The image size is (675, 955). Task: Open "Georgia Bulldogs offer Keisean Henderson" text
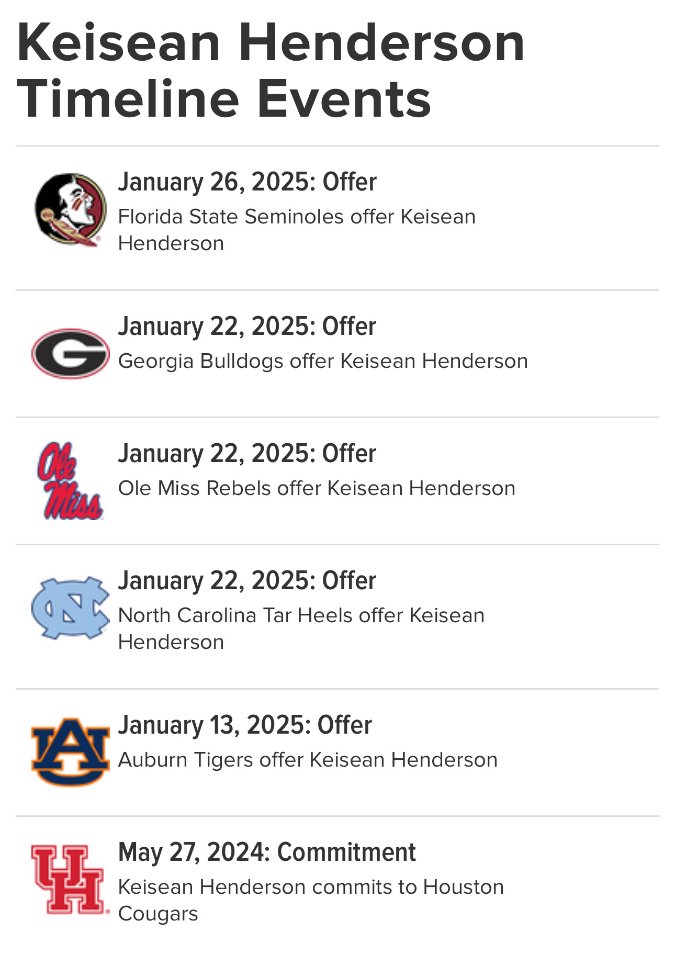coord(323,361)
